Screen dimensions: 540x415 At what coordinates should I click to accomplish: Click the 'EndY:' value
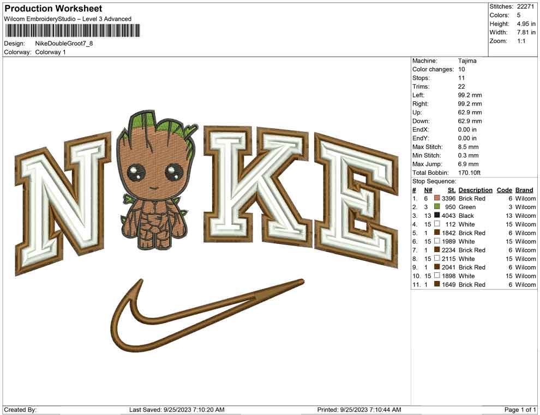point(467,138)
